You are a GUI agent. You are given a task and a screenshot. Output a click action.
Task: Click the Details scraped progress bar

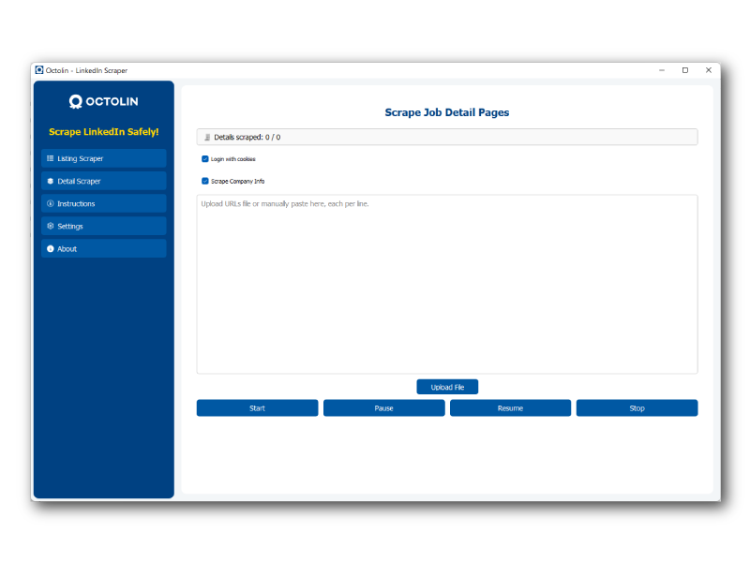point(447,137)
